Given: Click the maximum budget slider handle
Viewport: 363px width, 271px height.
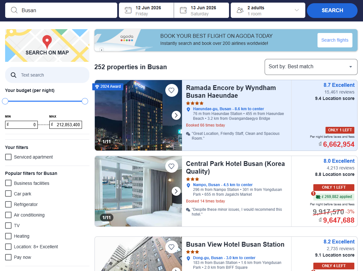Looking at the screenshot, I should coord(85,101).
